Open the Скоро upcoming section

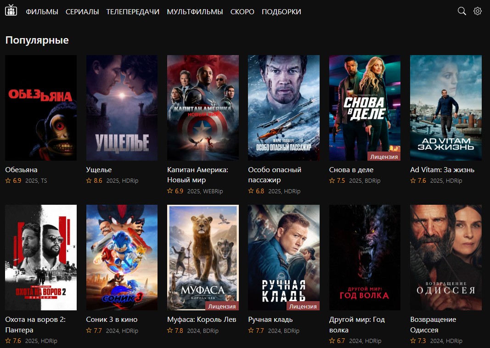(242, 11)
